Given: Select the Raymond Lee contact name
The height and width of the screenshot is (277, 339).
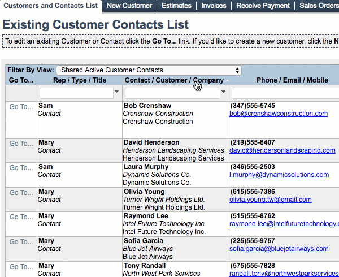Looking at the screenshot, I should point(146,216).
